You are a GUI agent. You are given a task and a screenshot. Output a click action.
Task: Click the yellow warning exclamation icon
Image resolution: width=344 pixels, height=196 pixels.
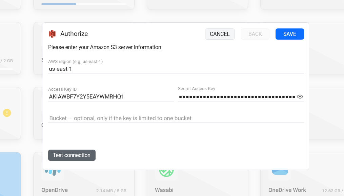tap(7, 113)
